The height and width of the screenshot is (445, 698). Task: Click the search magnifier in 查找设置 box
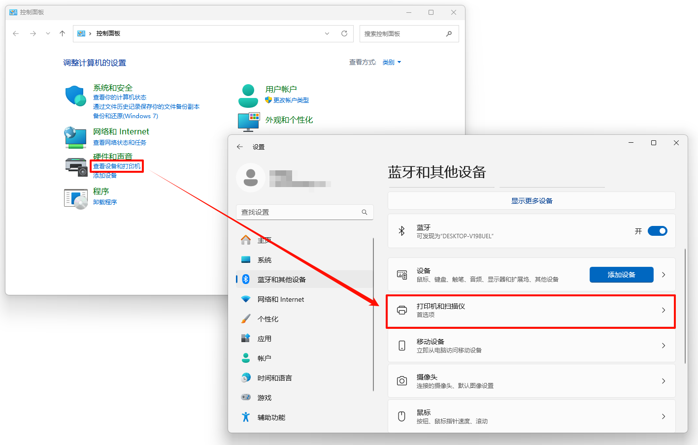pyautogui.click(x=365, y=212)
